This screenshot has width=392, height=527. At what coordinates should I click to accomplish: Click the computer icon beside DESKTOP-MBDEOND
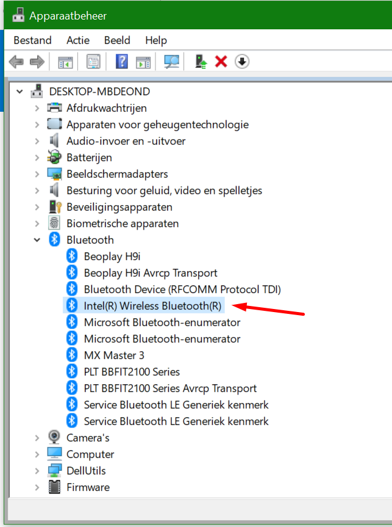click(x=37, y=91)
